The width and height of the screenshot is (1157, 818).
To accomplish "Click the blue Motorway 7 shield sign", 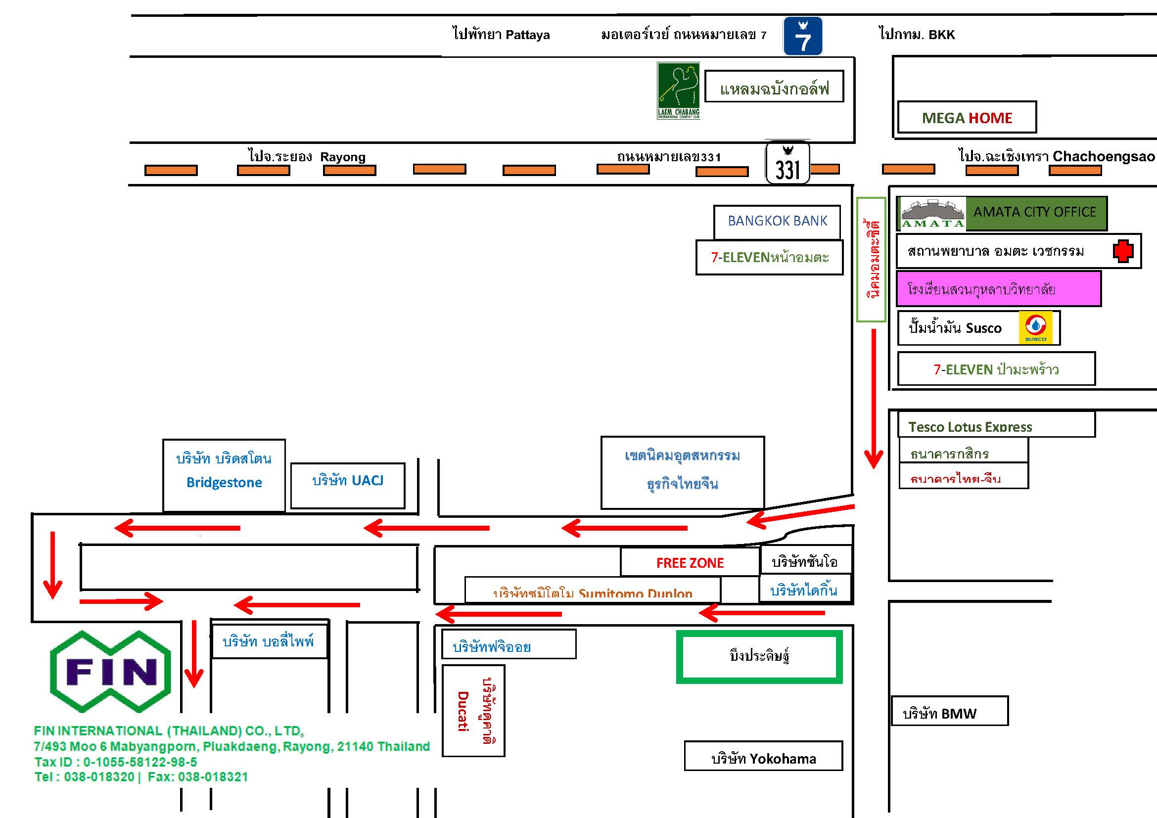I will (x=803, y=36).
